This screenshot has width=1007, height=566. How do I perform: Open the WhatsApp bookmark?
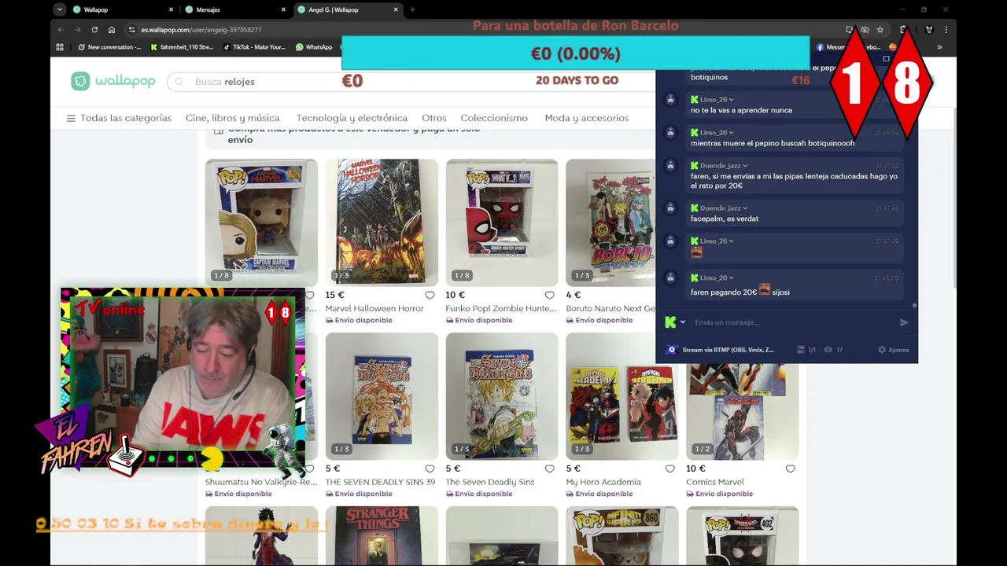314,47
